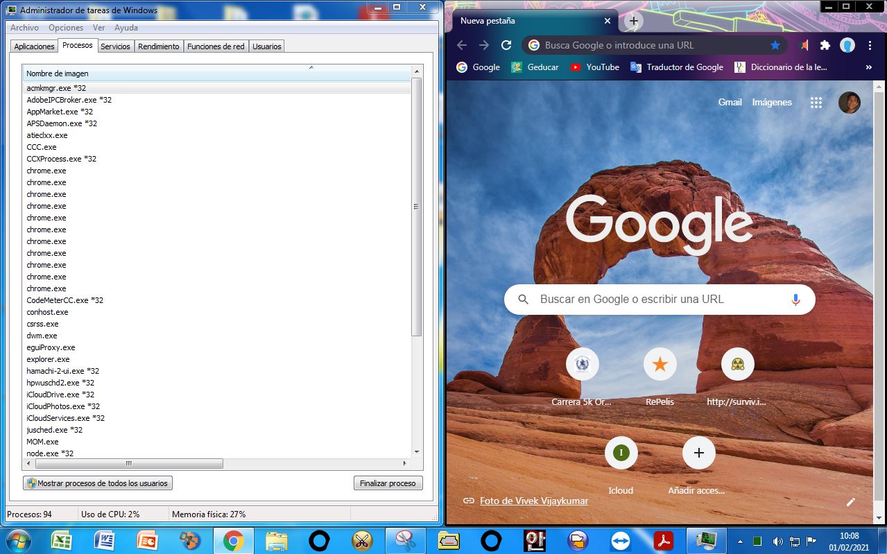Reload the Chrome page
Screen dimensions: 887x554
(x=506, y=45)
